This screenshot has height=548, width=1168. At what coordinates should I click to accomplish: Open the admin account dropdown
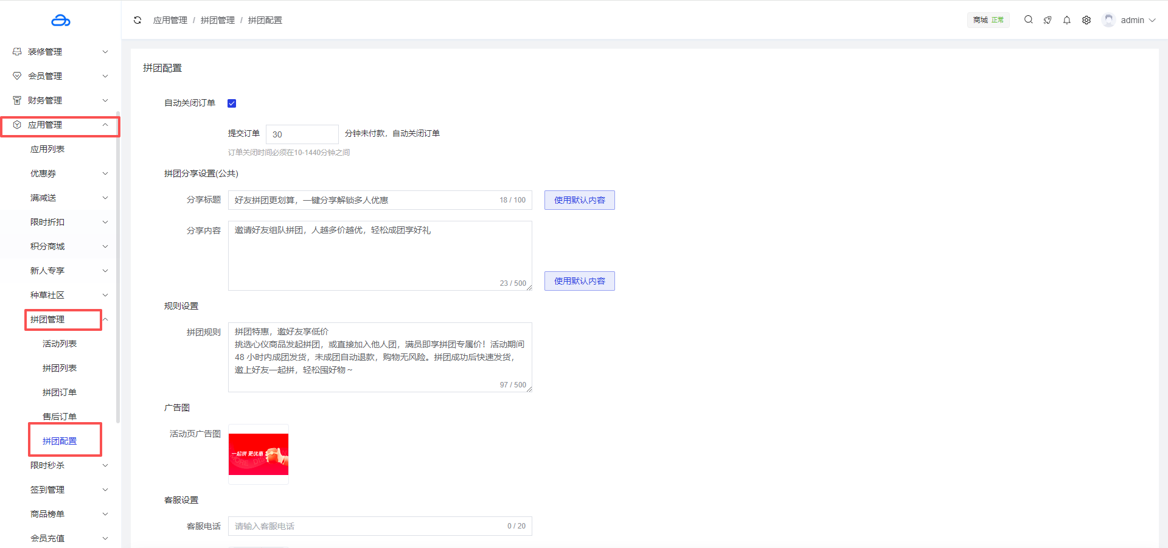[1137, 20]
